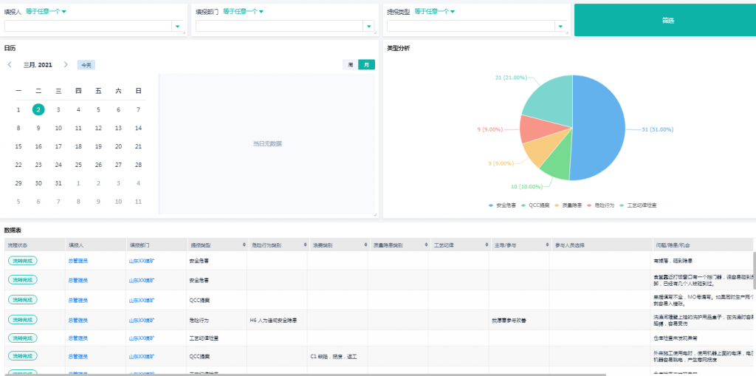Go to previous month in calendar

(10, 65)
